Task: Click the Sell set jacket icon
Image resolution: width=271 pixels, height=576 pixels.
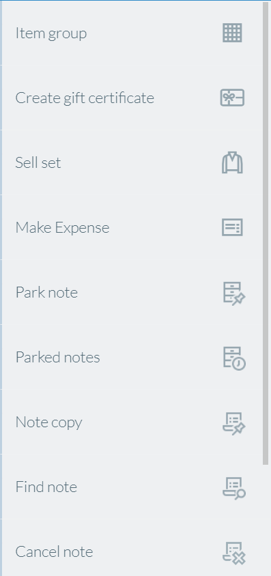Action: 232,162
